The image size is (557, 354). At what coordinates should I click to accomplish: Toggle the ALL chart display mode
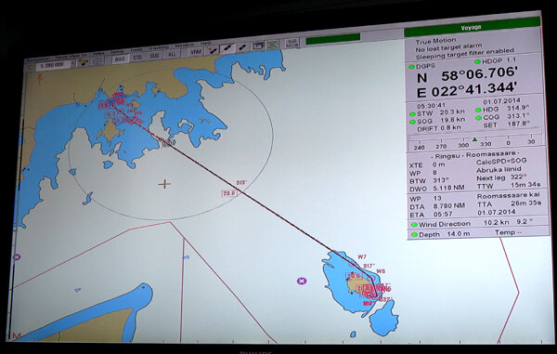coord(172,55)
